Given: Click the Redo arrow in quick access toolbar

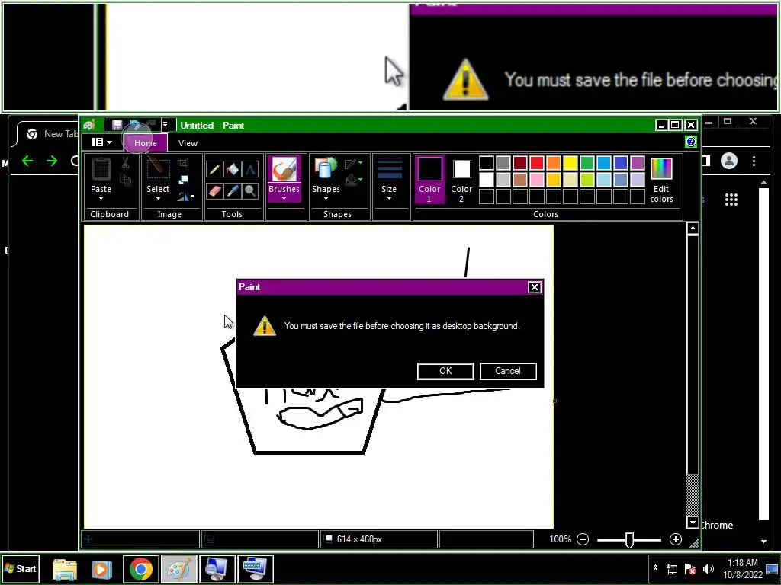Looking at the screenshot, I should tap(150, 125).
